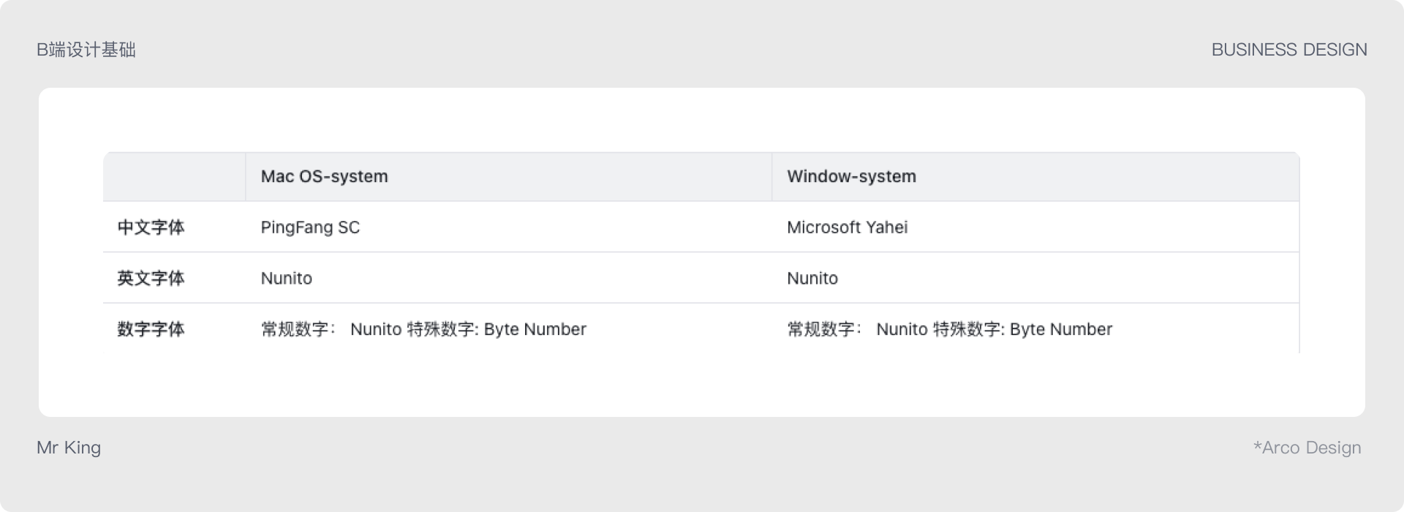
Task: Click the Window-system column header
Action: pyautogui.click(x=851, y=176)
